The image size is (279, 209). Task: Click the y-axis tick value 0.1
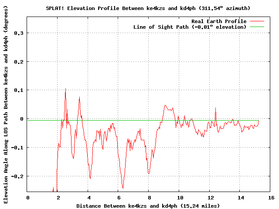pyautogui.click(x=19, y=90)
